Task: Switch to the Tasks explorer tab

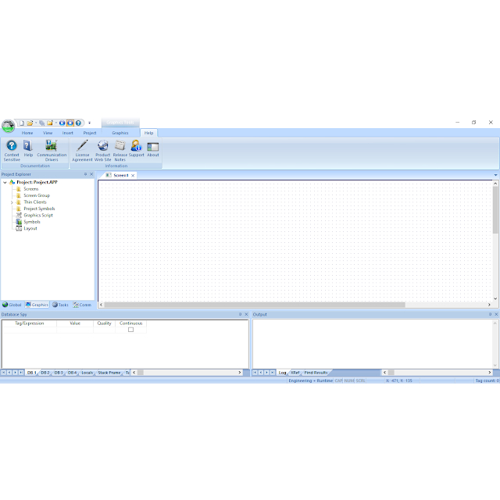Action: pos(60,305)
